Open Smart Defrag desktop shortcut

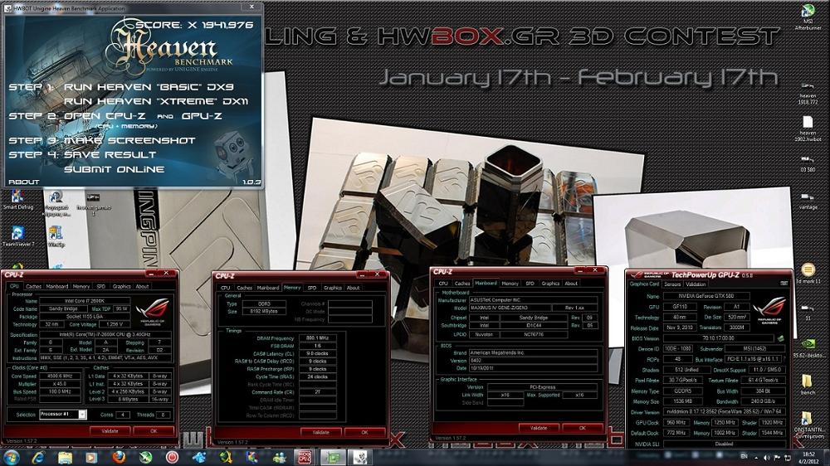click(x=17, y=199)
